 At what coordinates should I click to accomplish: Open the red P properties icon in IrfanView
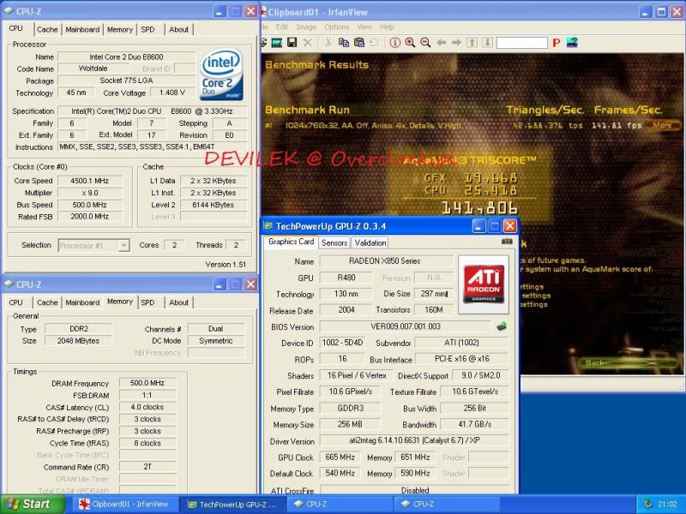[x=557, y=43]
